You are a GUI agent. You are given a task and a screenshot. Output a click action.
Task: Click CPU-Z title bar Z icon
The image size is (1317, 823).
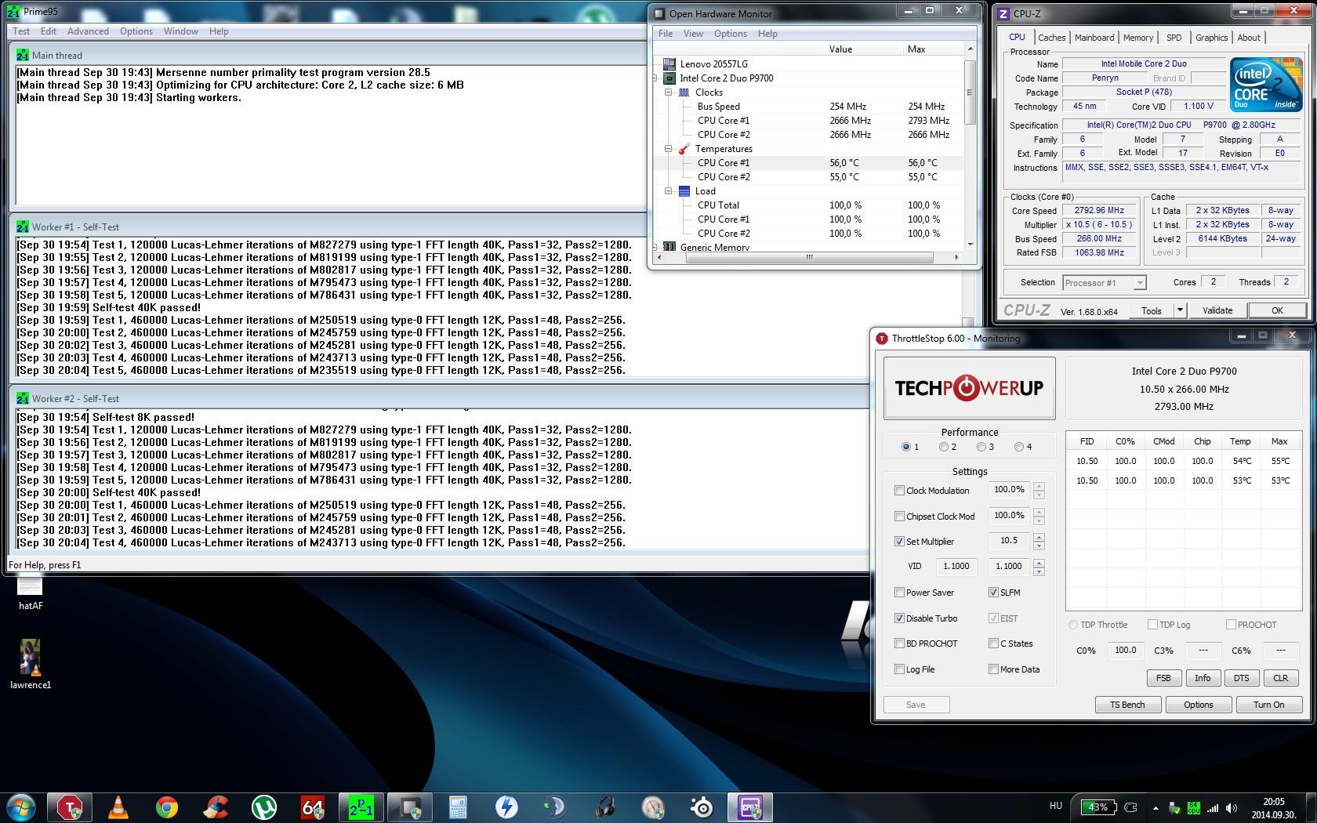pyautogui.click(x=1003, y=13)
